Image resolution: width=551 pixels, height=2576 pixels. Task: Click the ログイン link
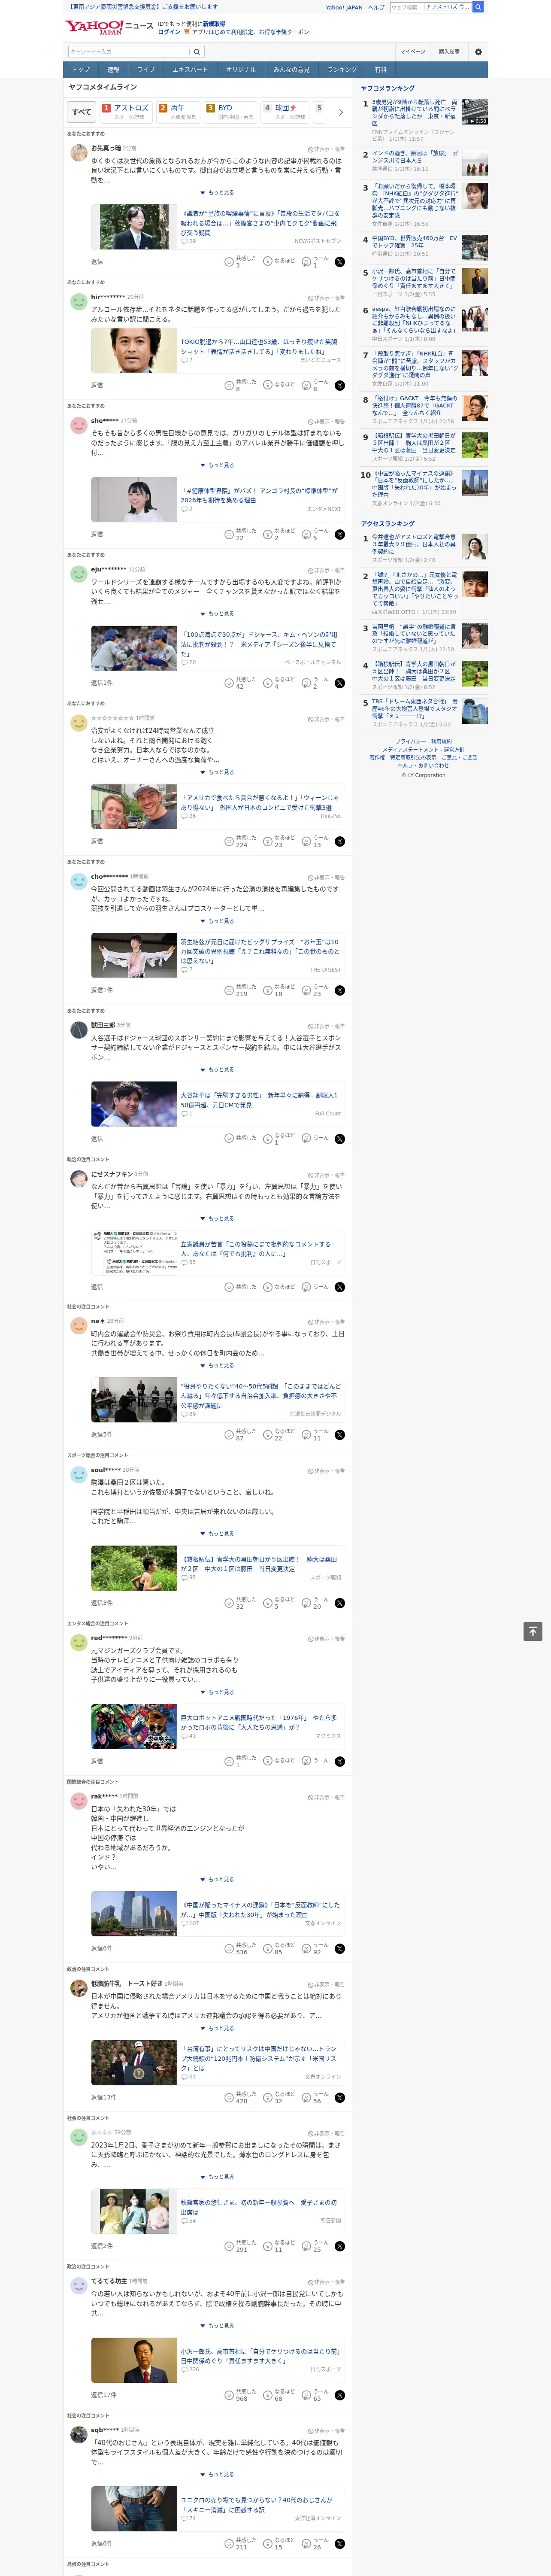(169, 32)
